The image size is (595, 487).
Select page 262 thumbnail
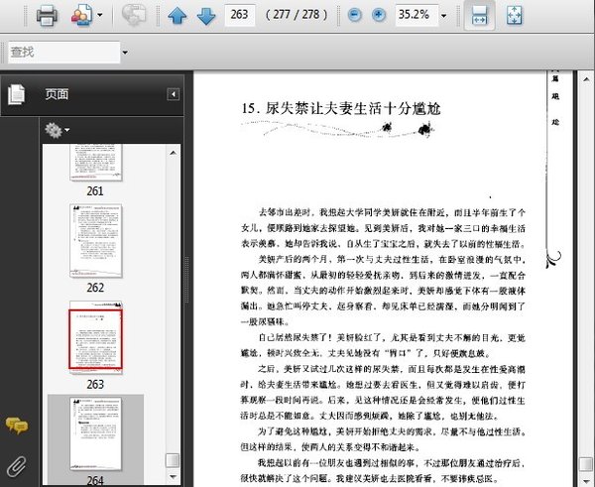point(95,241)
